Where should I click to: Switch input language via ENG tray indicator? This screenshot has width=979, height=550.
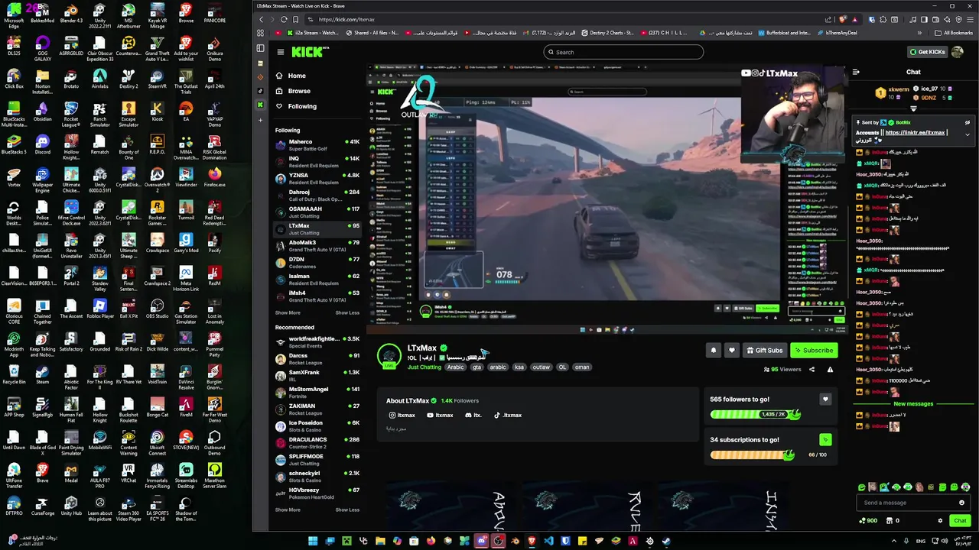click(921, 541)
